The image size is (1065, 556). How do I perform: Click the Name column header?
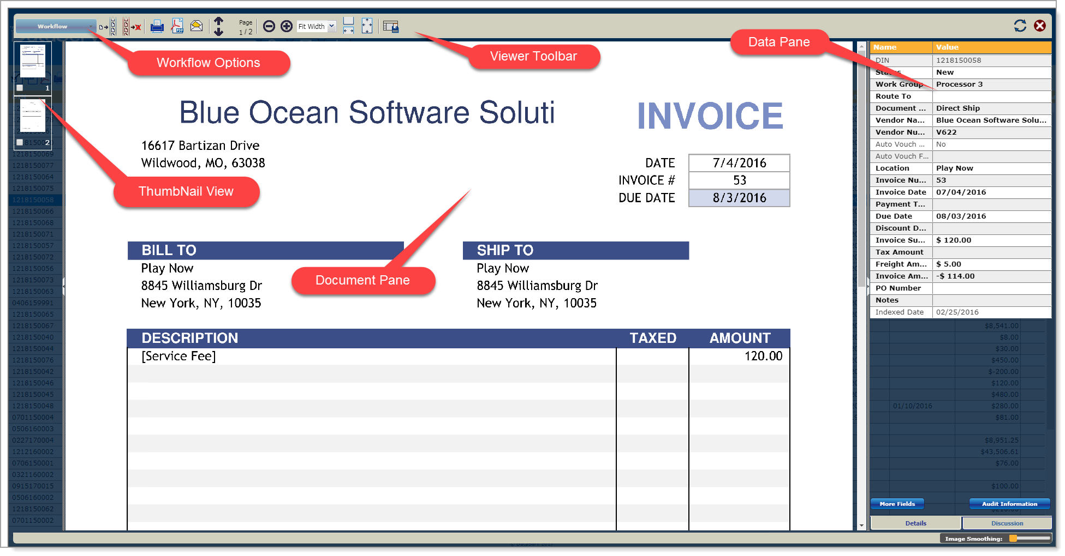[x=901, y=47]
